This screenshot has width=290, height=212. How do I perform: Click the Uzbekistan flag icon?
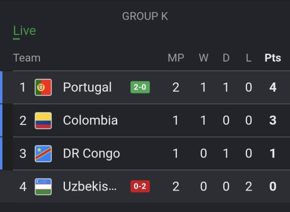[x=43, y=186]
